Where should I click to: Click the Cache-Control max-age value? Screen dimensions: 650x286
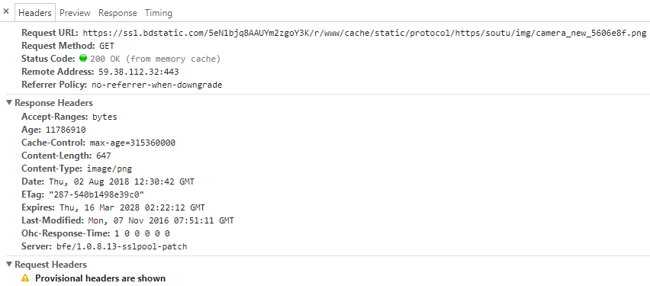pos(133,143)
